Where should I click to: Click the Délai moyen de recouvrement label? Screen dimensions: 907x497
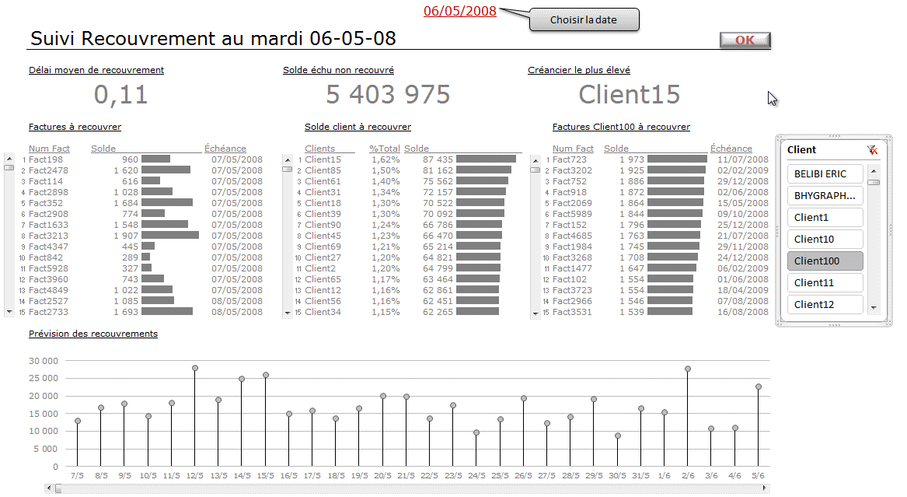click(x=96, y=70)
